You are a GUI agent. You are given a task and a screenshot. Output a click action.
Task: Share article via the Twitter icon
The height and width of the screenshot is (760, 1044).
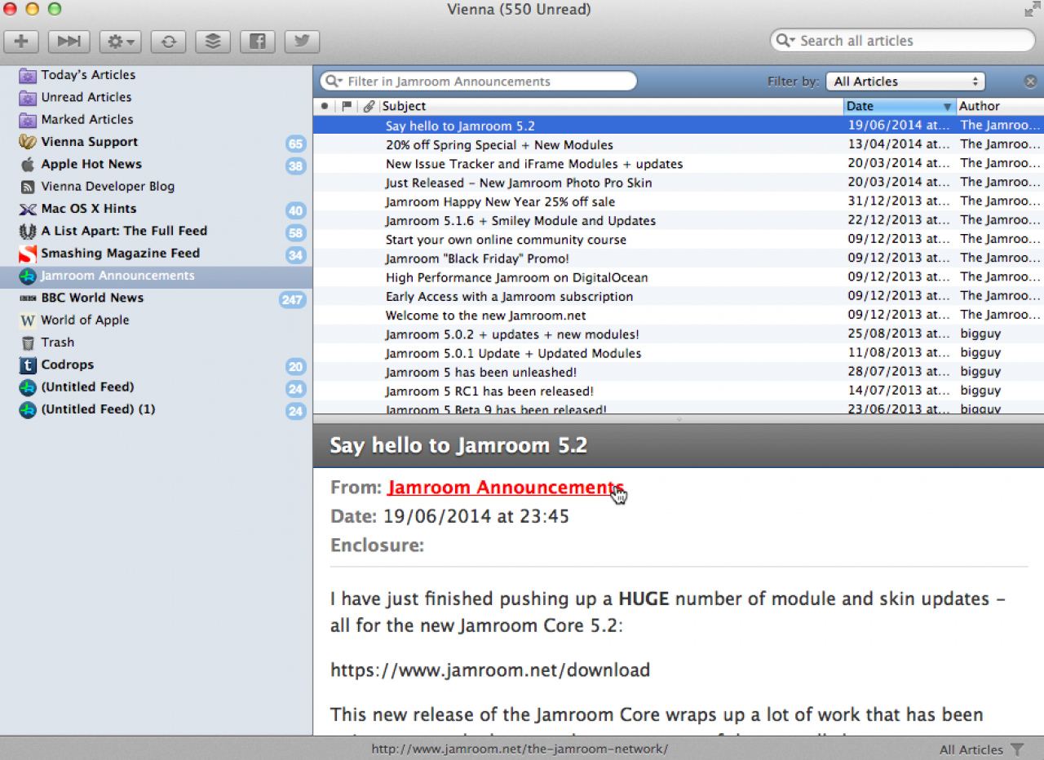pyautogui.click(x=301, y=42)
